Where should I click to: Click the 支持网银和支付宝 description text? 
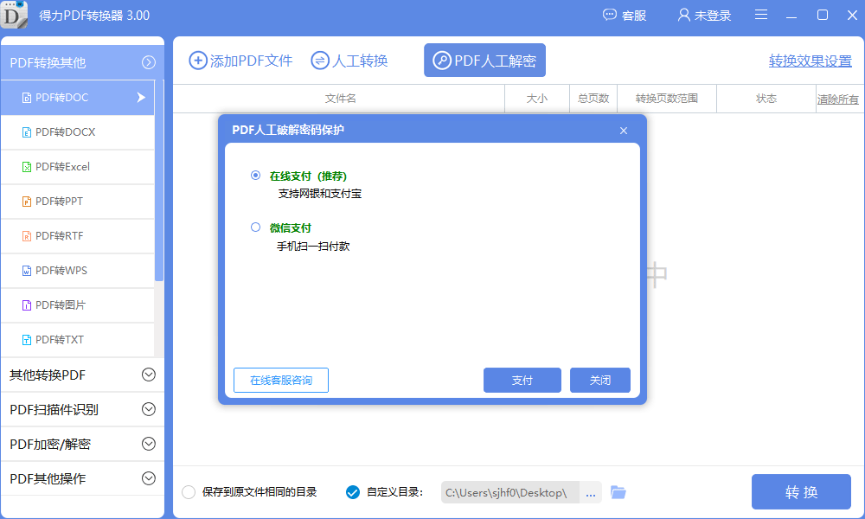coord(320,194)
